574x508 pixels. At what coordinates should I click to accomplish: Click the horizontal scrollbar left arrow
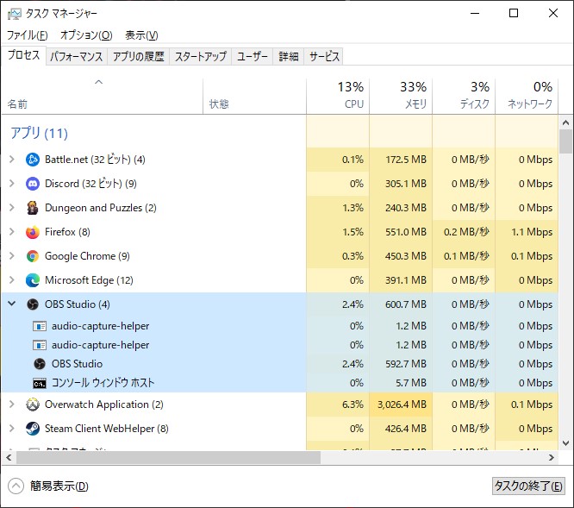point(9,457)
